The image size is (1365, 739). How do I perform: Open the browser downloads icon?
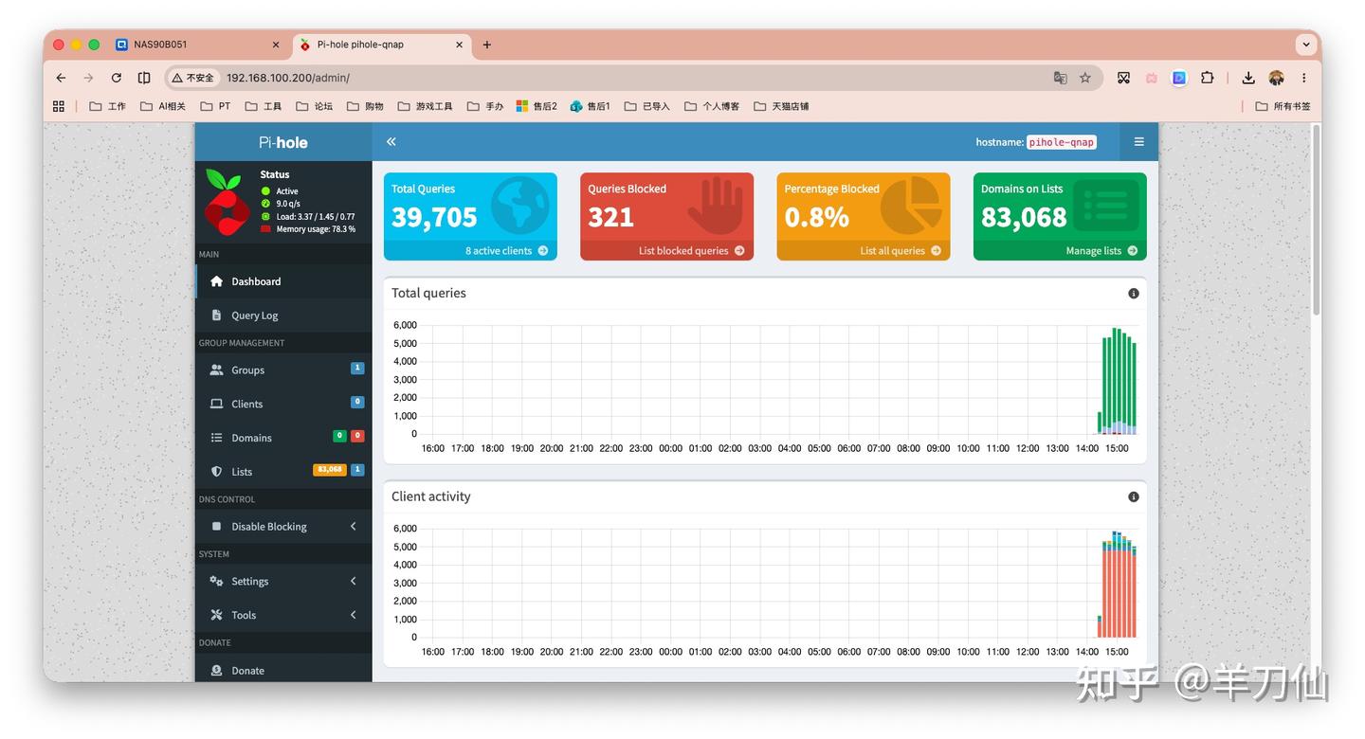(1248, 78)
